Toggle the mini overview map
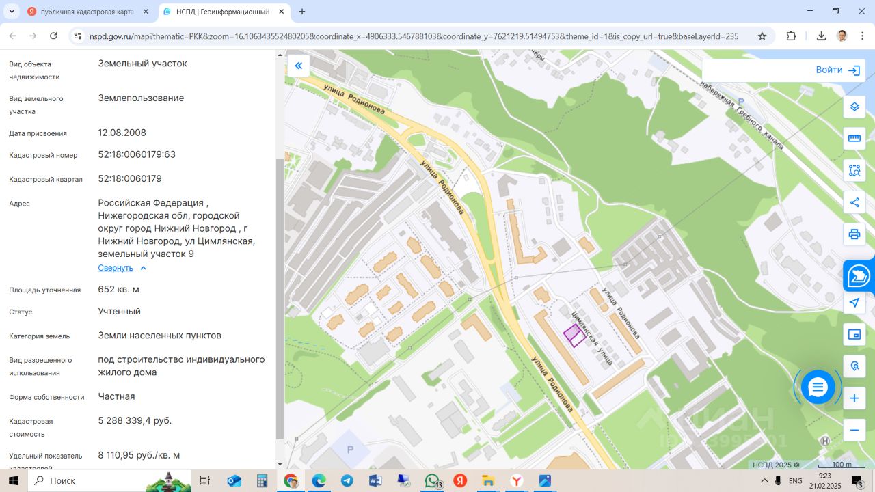This screenshot has height=492, width=875. coord(854,334)
